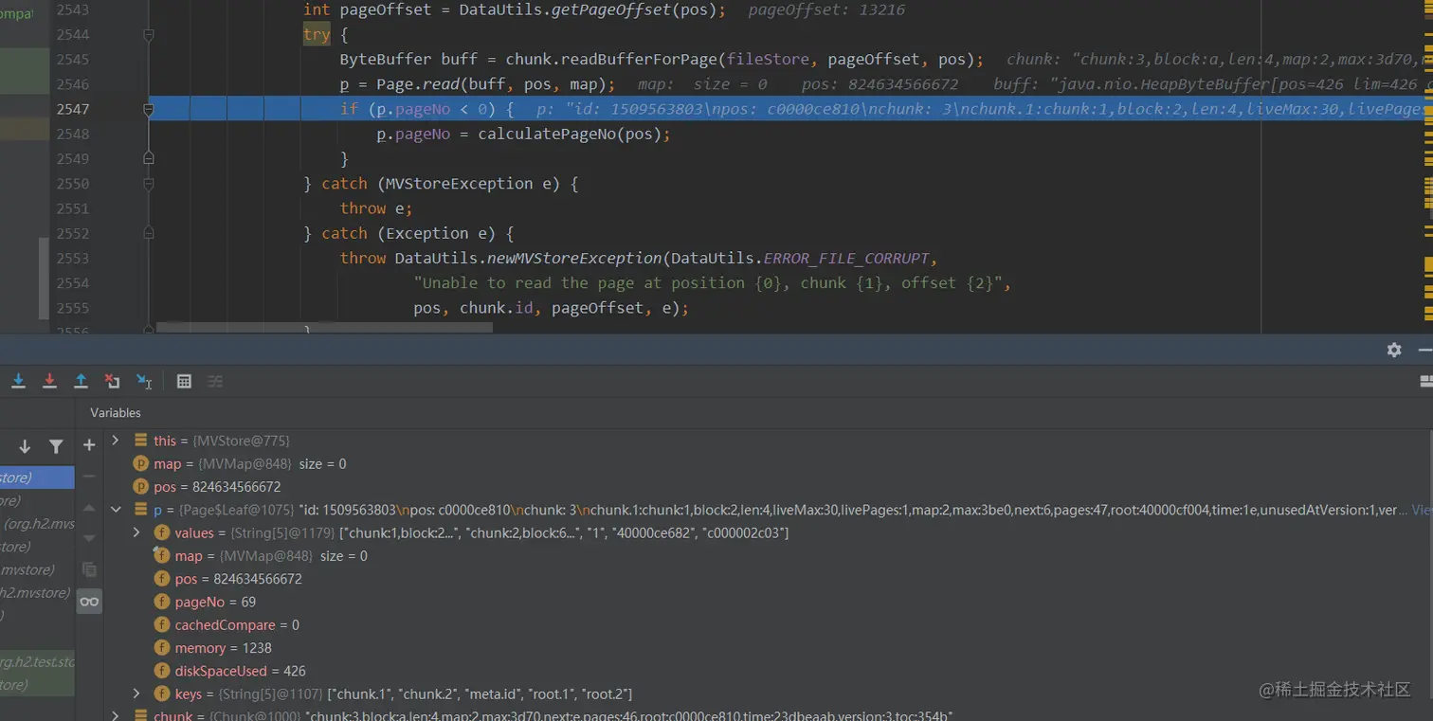Click the View link for p value
The image size is (1433, 721).
click(x=1423, y=510)
